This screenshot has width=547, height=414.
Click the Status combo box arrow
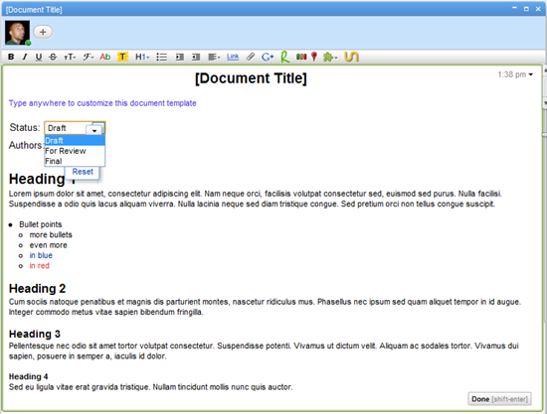[x=94, y=130]
